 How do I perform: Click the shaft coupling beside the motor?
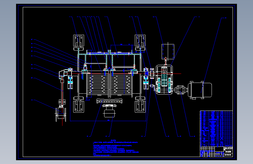[180, 90]
